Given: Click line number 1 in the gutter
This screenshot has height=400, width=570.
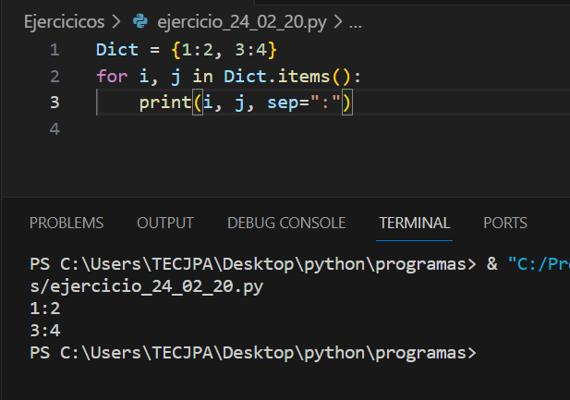Looking at the screenshot, I should [x=55, y=50].
